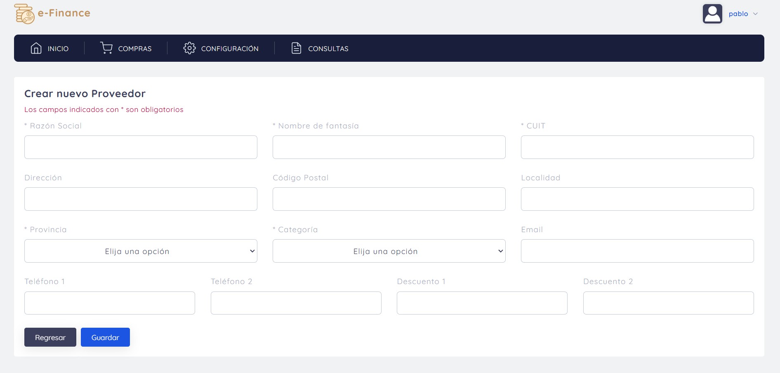Image resolution: width=780 pixels, height=373 pixels.
Task: Expand the pablo account chevron menu
Action: click(x=756, y=14)
